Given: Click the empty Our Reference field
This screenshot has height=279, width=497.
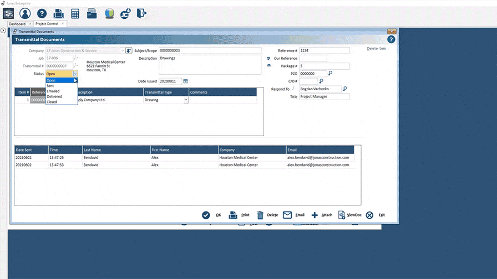Looking at the screenshot, I should [313, 58].
